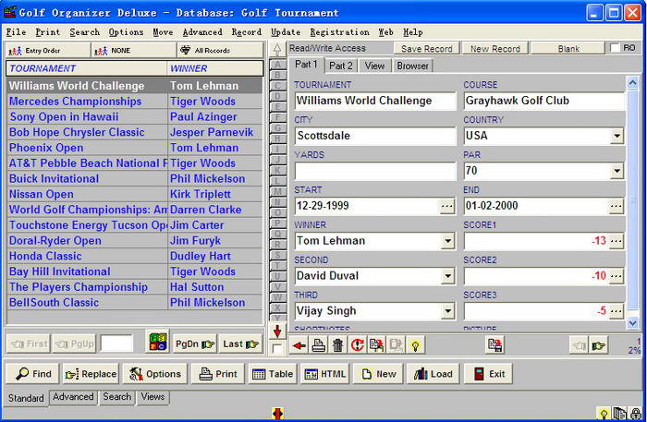Click the up arrow above the alphabet strip
The width and height of the screenshot is (647, 422).
pyautogui.click(x=277, y=49)
